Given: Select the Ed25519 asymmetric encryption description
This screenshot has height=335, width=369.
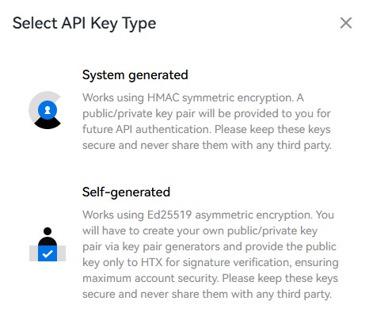Looking at the screenshot, I should pyautogui.click(x=211, y=254).
